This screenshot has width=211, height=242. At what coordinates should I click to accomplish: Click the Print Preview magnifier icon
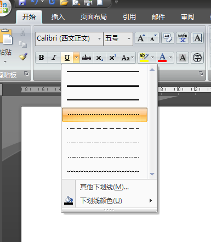click(76, 2)
